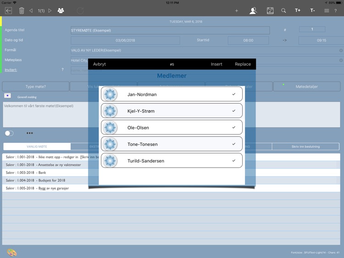Open the group members icon
Image resolution: width=344 pixels, height=258 pixels.
coord(61,11)
